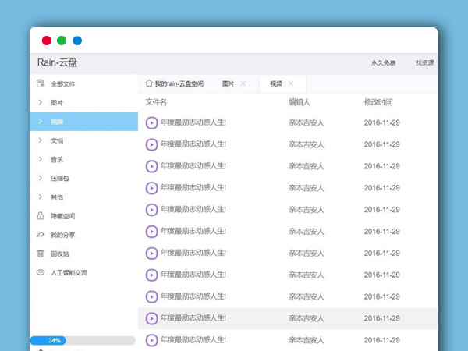
Task: Click the share arrow icon for 我的分享
Action: [x=41, y=235]
